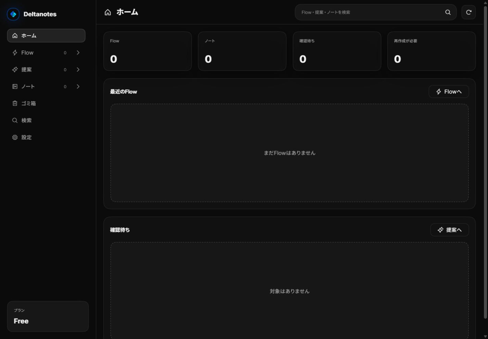The image size is (488, 339).
Task: Click the sparkle 提案 icon in sidebar
Action: point(15,70)
